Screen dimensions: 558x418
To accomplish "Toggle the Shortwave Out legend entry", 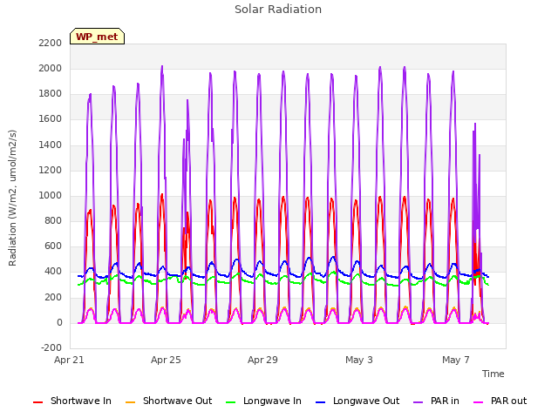I will [x=168, y=401].
